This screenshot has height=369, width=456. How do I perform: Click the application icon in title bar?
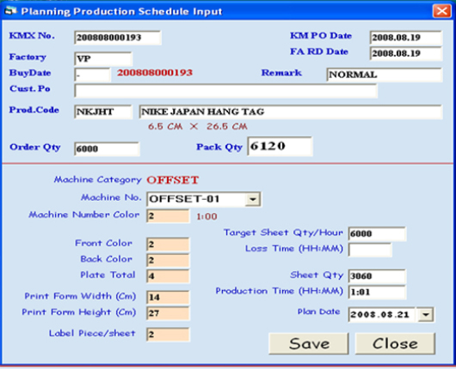pos(10,11)
